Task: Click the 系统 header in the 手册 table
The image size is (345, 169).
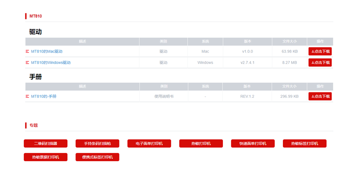Action: 205,87
